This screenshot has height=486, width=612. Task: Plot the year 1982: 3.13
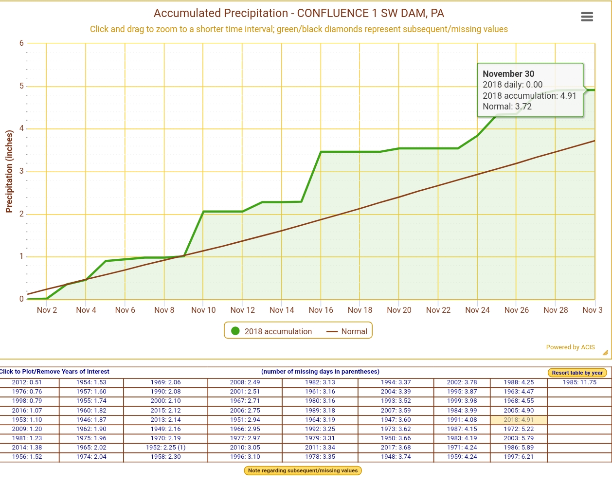[x=320, y=382]
